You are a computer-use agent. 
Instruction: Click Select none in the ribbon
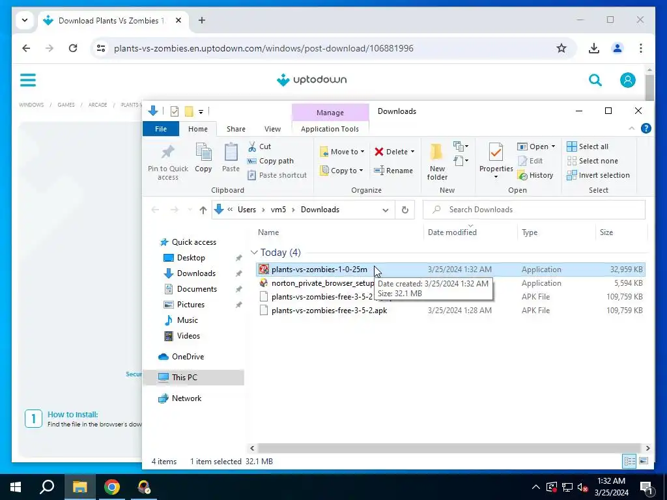(x=593, y=161)
